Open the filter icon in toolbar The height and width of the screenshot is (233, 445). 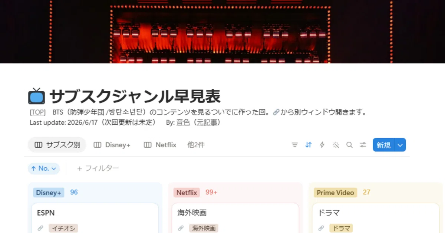(295, 145)
